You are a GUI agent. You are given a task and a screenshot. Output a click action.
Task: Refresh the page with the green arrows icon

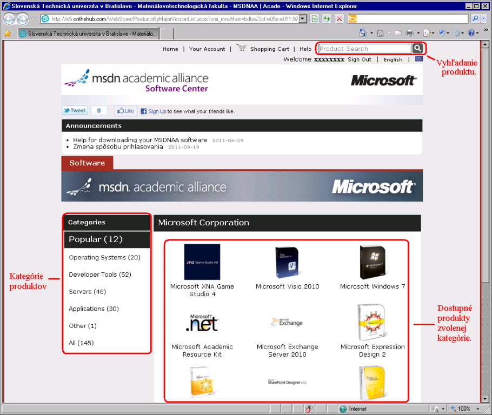327,19
